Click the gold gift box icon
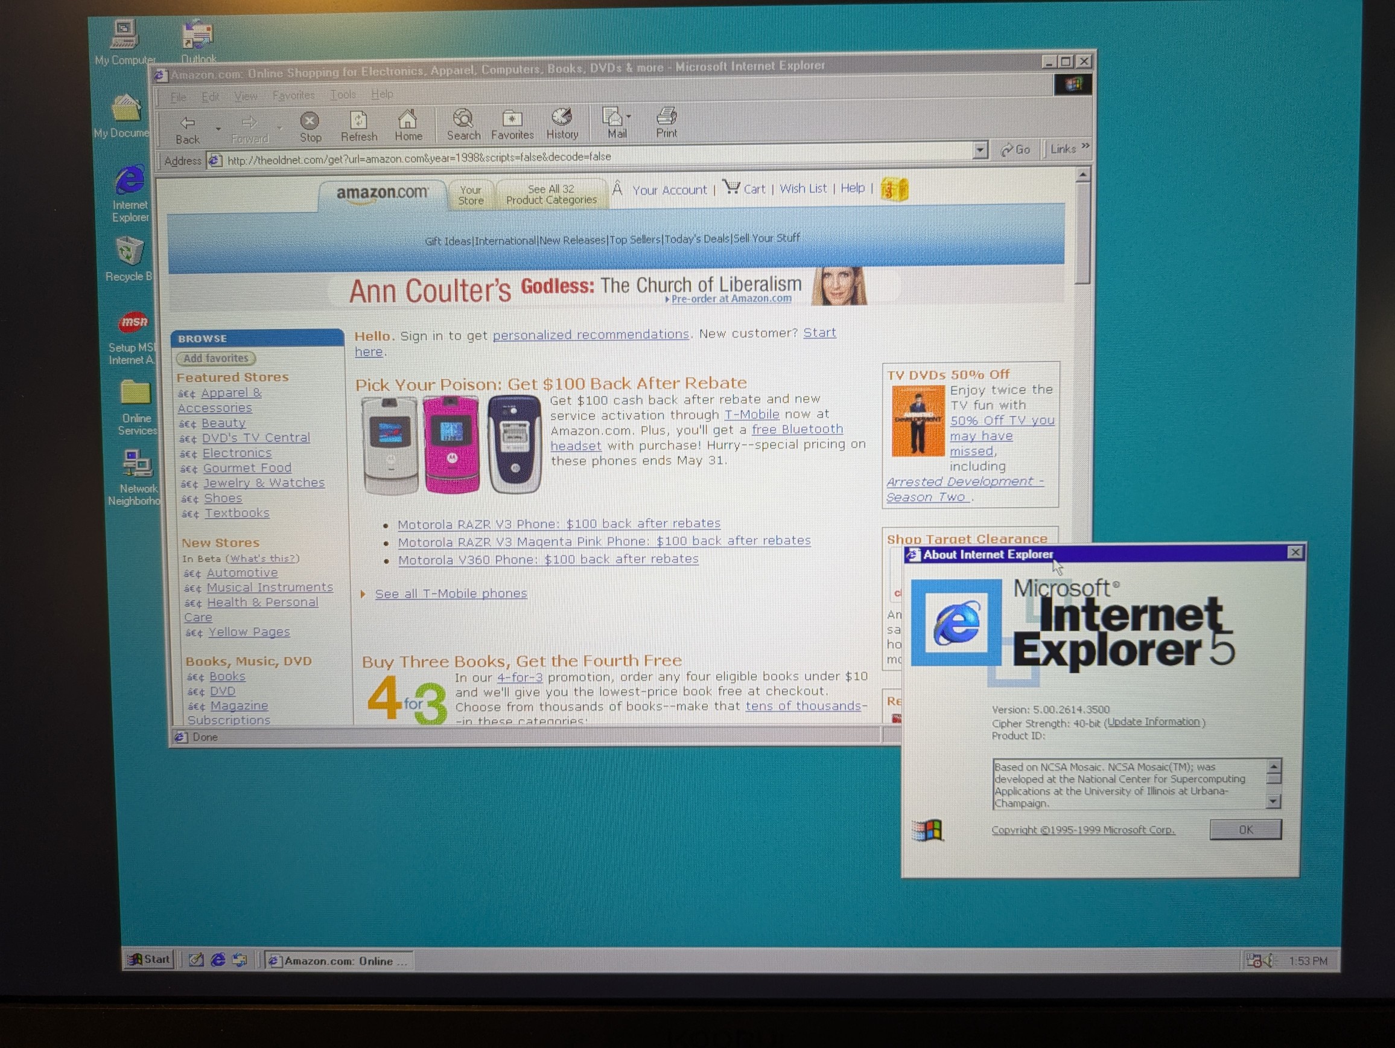The width and height of the screenshot is (1395, 1048). point(894,189)
